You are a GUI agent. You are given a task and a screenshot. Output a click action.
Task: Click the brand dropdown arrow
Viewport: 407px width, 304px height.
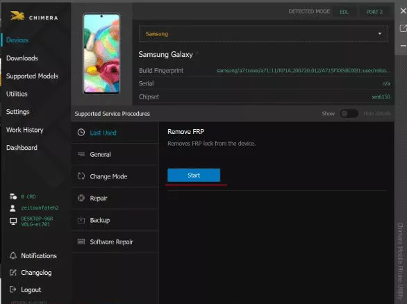pyautogui.click(x=380, y=34)
